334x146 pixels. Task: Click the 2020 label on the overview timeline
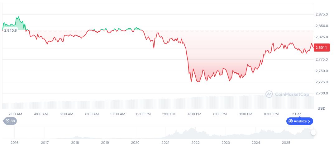coord(135,143)
